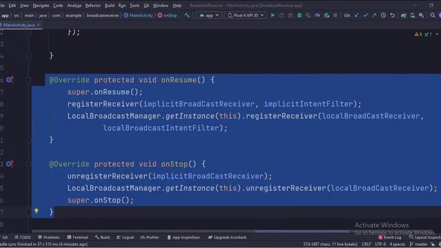Open the app run configuration dropdown
This screenshot has width=441, height=248.
209,15
